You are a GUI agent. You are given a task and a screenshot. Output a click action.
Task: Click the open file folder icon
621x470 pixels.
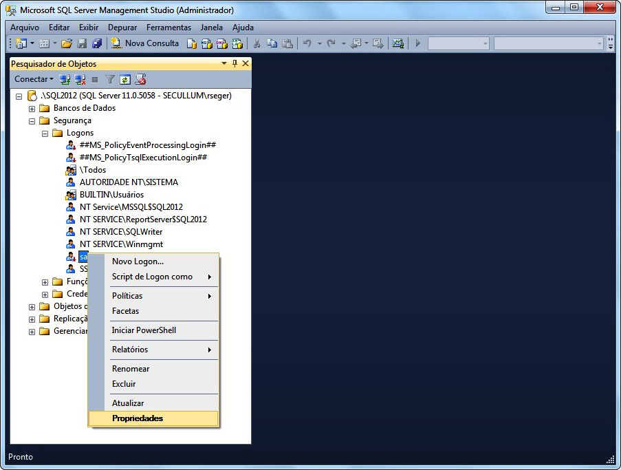coord(67,43)
